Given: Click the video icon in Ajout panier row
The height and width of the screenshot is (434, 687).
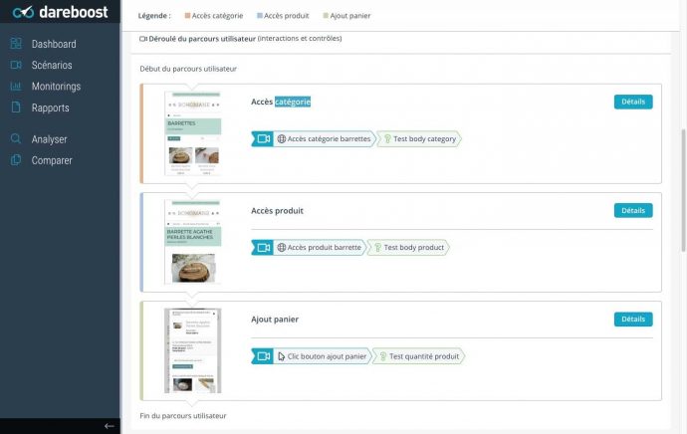Looking at the screenshot, I should (x=263, y=356).
